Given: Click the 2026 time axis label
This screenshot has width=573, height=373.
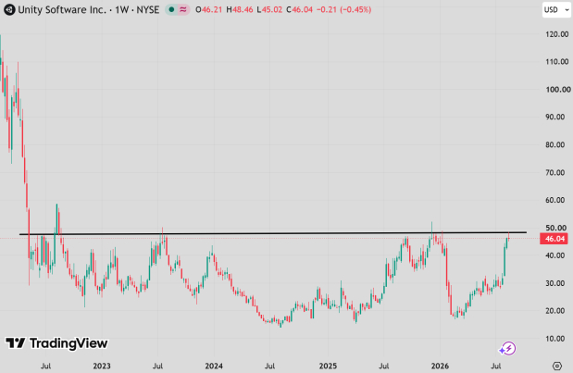Looking at the screenshot, I should [x=440, y=366].
